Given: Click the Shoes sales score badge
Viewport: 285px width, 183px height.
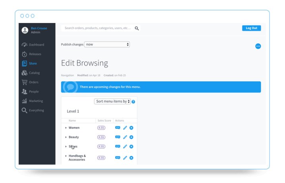Looking at the screenshot, I should (x=101, y=147).
